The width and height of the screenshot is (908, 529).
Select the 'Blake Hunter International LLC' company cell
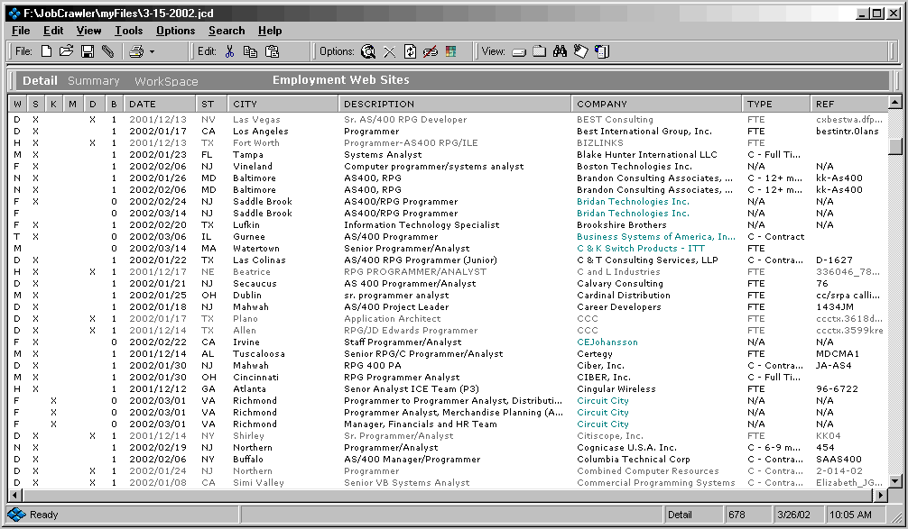pos(647,154)
